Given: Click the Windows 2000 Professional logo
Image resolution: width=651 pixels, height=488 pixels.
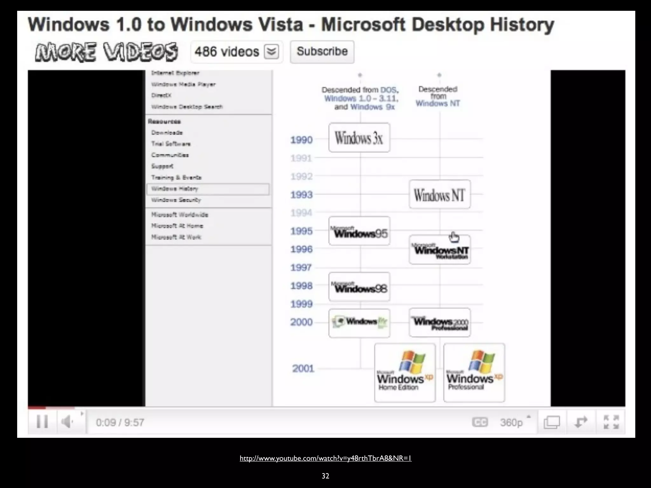Looking at the screenshot, I should click(440, 323).
